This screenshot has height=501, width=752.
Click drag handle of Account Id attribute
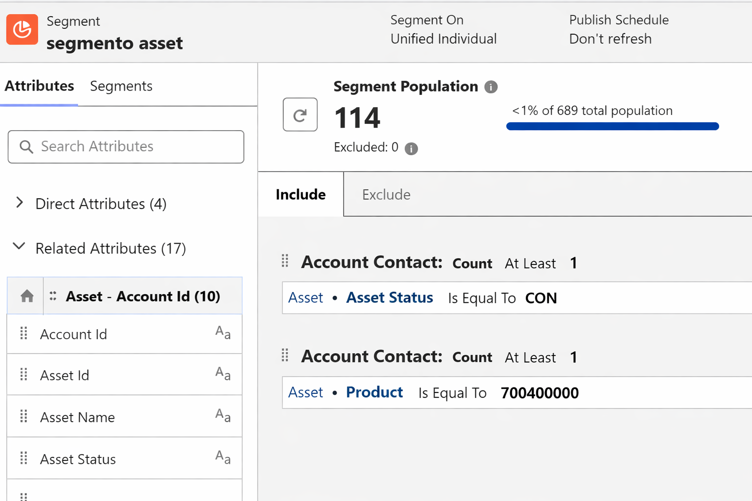pyautogui.click(x=23, y=334)
